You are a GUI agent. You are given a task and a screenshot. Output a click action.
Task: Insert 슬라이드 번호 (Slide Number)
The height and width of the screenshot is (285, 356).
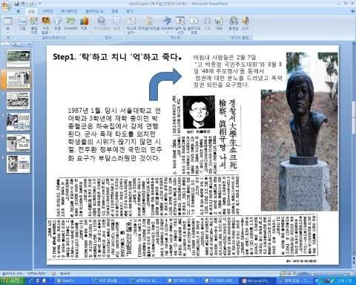[194, 24]
